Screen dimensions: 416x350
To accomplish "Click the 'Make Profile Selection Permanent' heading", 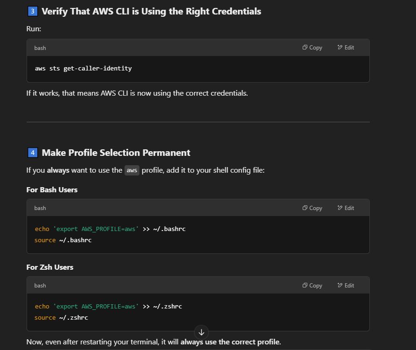I will tap(116, 153).
